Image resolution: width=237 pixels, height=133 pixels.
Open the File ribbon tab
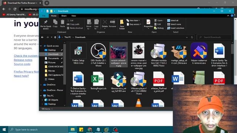tap(44, 16)
